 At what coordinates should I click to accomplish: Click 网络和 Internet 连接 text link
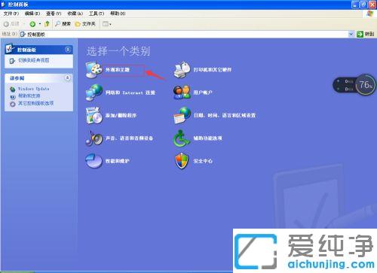(130, 93)
